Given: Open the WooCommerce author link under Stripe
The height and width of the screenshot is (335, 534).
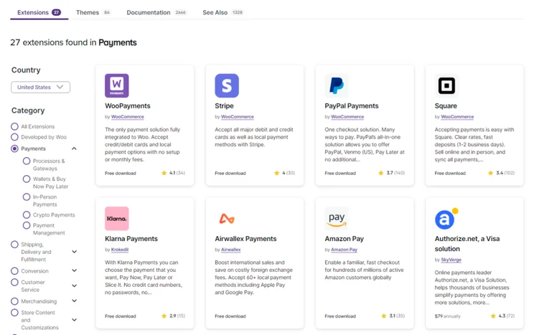Looking at the screenshot, I should (x=238, y=117).
